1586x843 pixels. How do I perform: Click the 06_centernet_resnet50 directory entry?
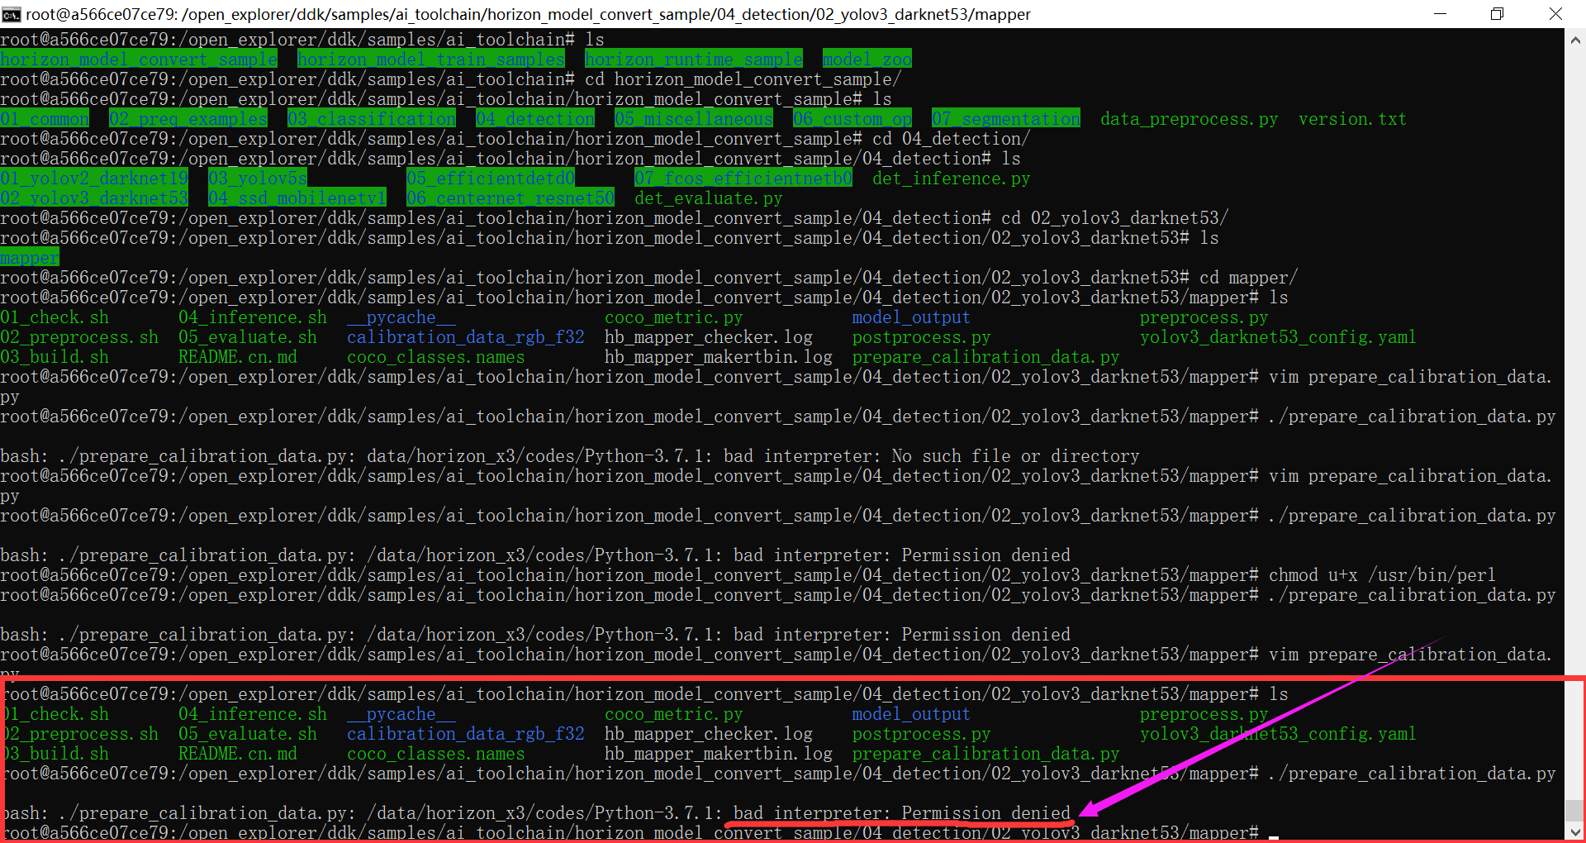[x=510, y=198]
